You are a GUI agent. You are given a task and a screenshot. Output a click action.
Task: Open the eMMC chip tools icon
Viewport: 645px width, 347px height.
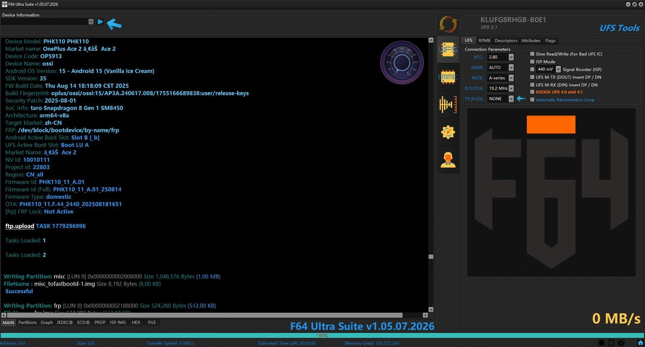[x=448, y=77]
